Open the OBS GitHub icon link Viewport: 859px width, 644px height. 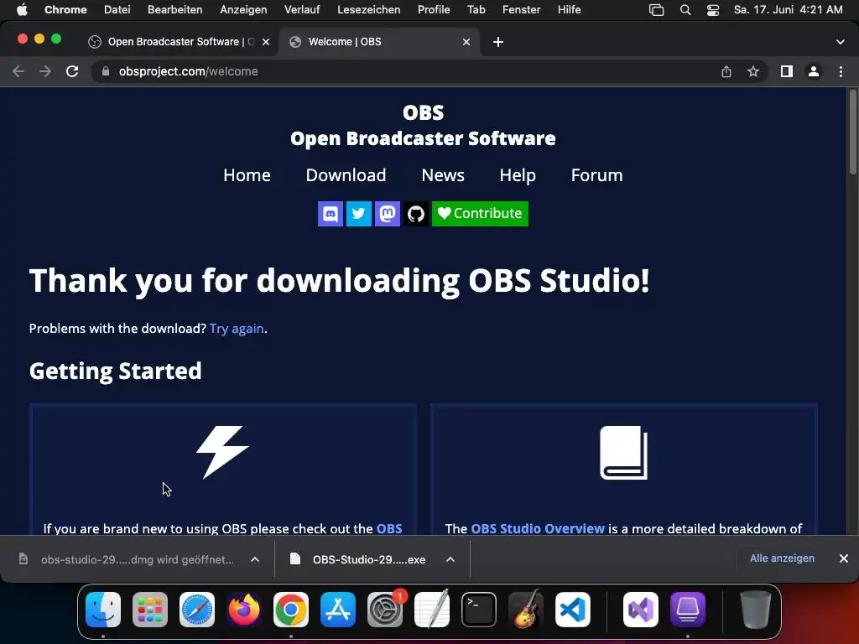(416, 214)
